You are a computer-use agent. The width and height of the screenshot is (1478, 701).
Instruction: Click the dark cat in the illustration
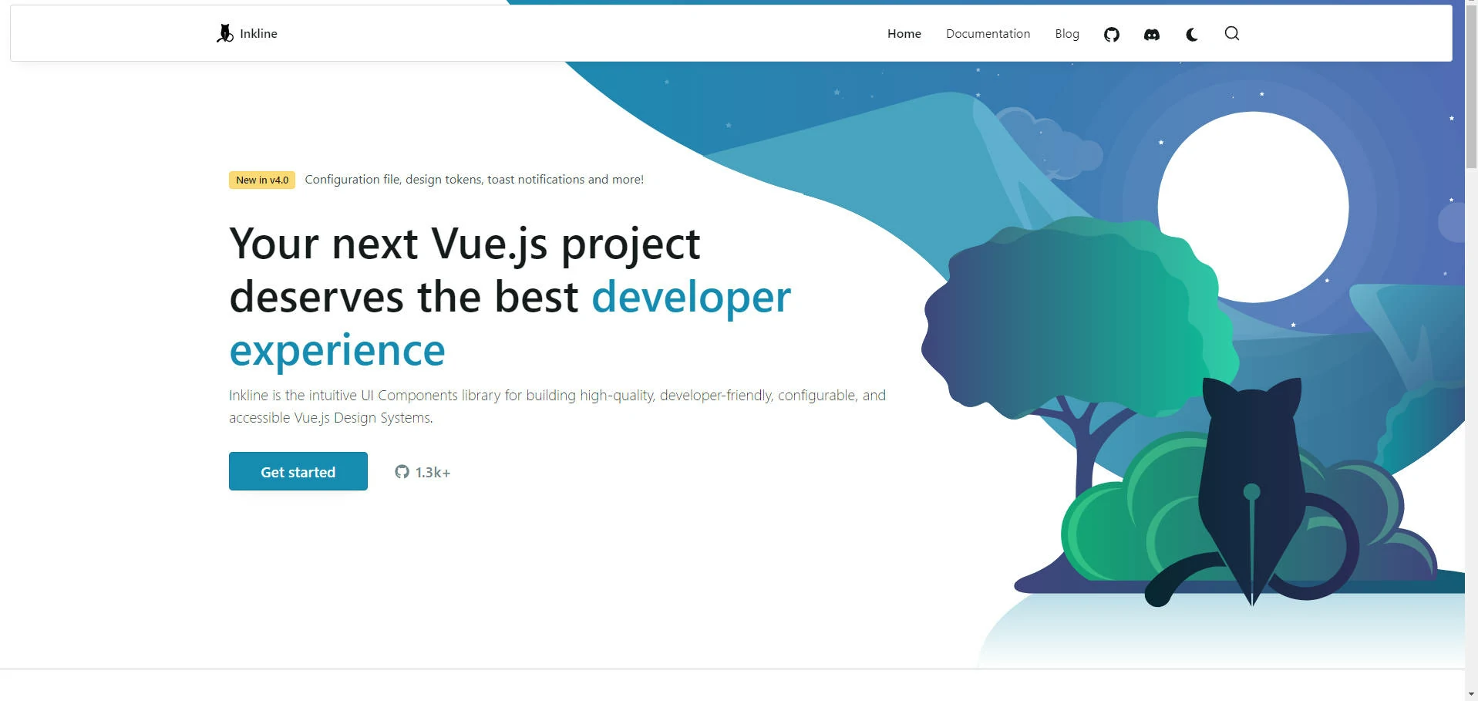click(x=1249, y=478)
